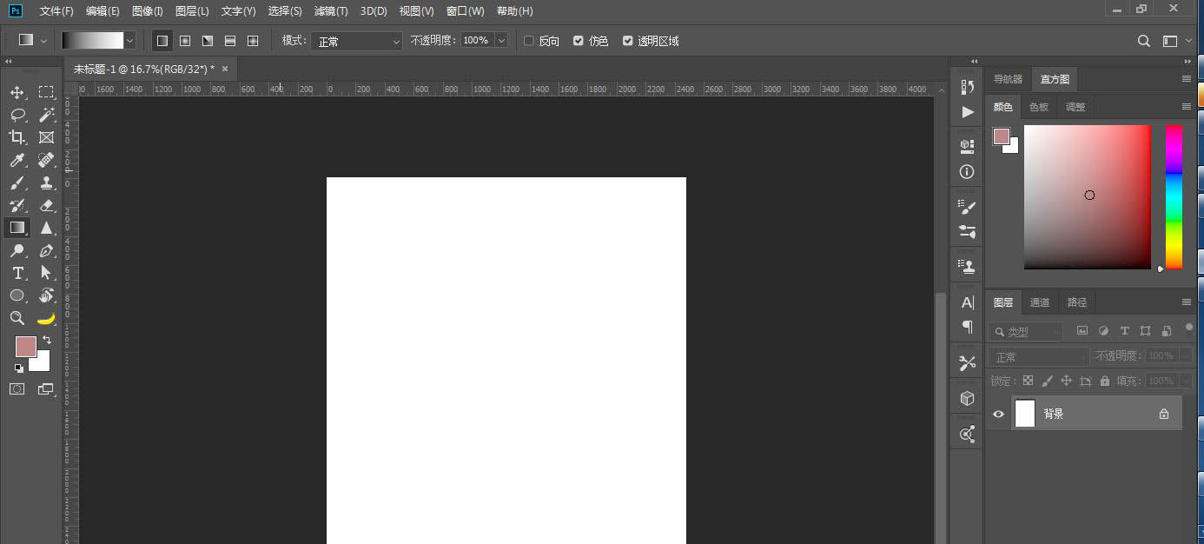This screenshot has width=1204, height=544.
Task: Select the Gradient tool in toolbox
Action: pyautogui.click(x=17, y=228)
